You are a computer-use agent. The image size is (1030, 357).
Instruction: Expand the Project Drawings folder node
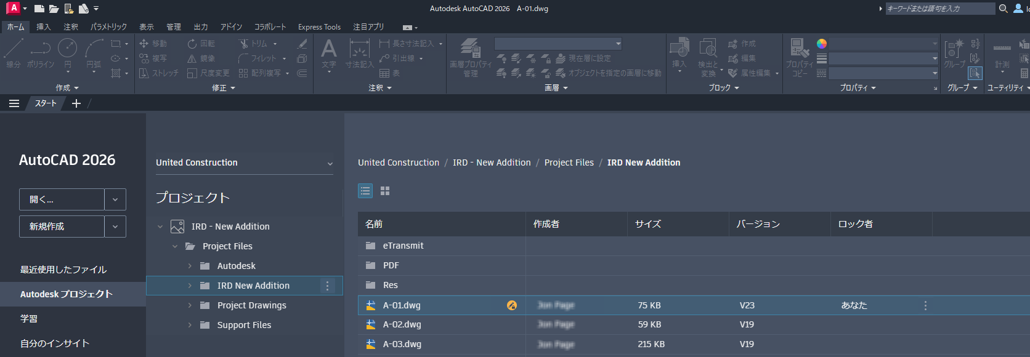pos(190,305)
